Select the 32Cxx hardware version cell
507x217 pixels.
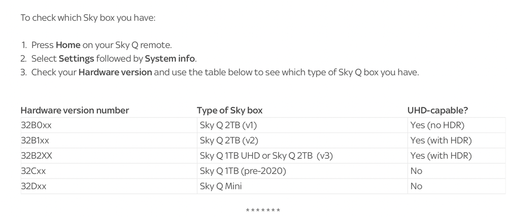(x=33, y=171)
